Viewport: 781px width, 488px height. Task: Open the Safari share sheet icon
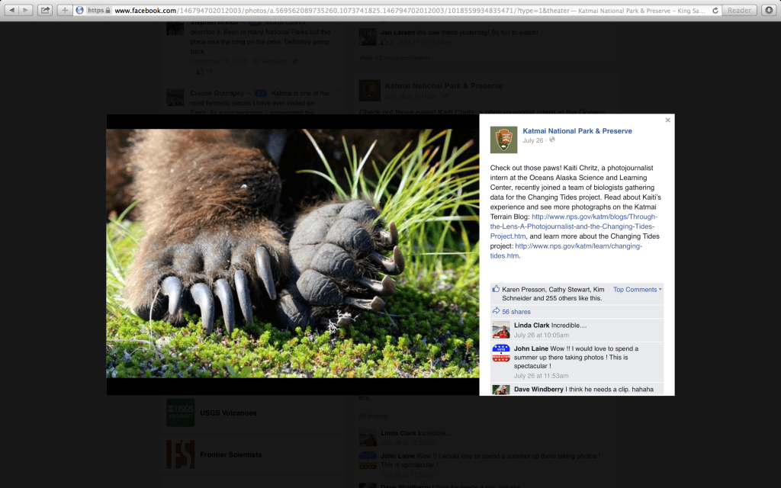(x=45, y=10)
